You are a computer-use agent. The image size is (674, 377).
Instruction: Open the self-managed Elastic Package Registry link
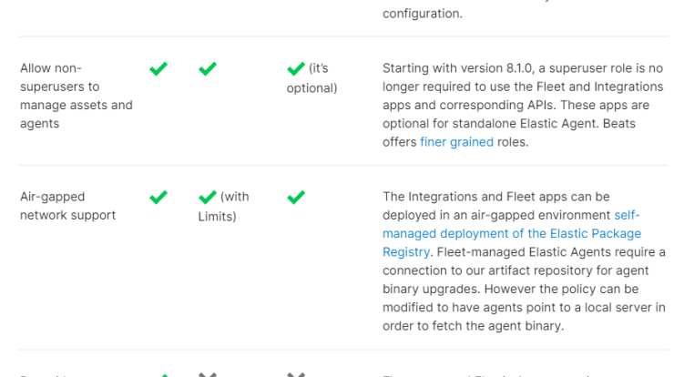tap(512, 233)
